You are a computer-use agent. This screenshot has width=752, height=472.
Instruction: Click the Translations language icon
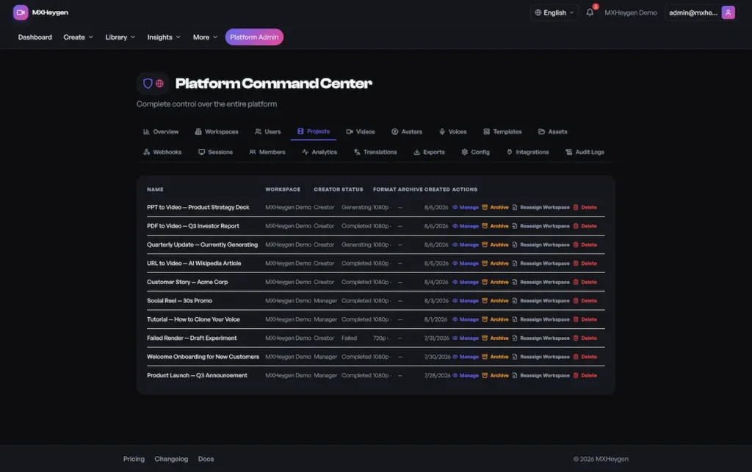coord(357,153)
